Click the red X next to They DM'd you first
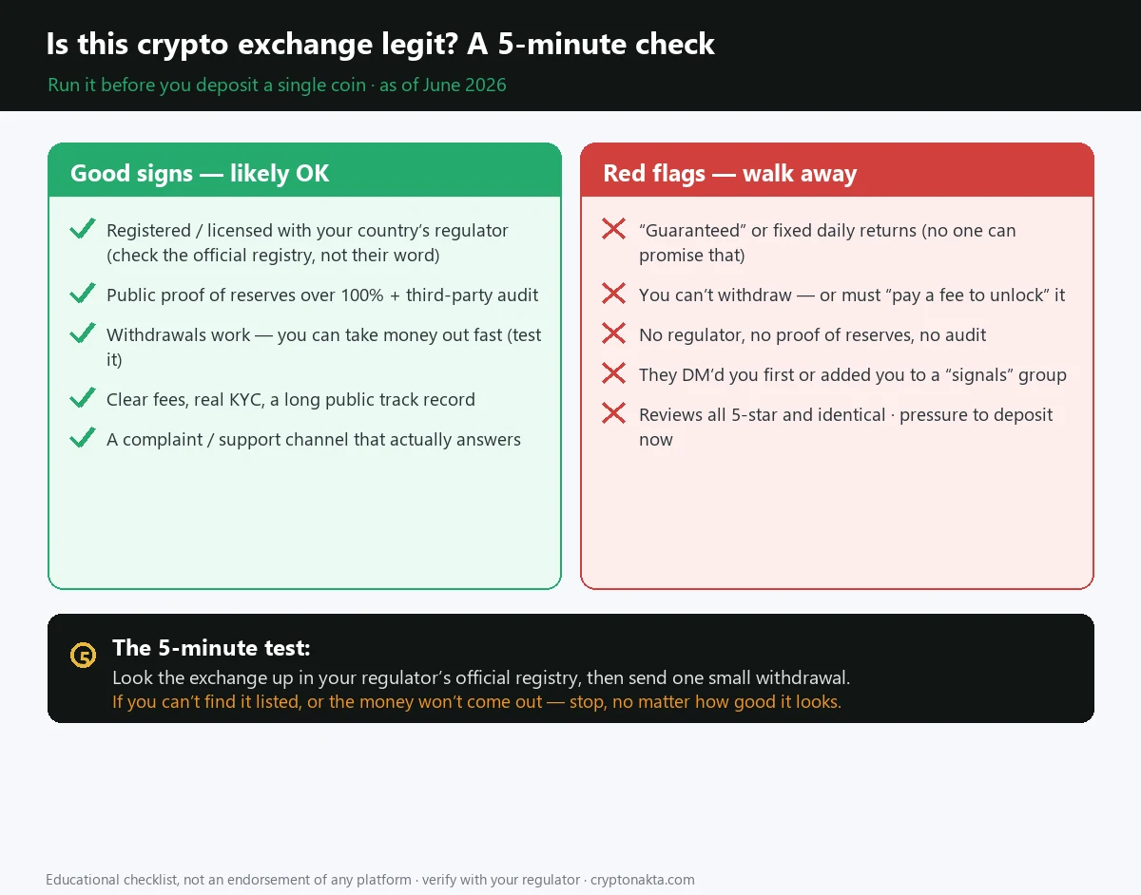This screenshot has height=895, width=1141. 614,373
